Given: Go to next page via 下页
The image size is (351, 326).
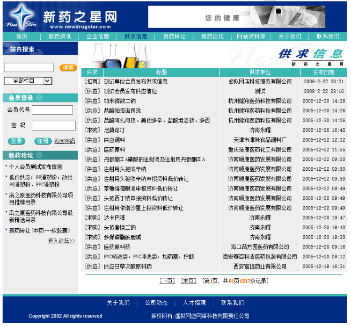Looking at the screenshot, I should (167, 281).
